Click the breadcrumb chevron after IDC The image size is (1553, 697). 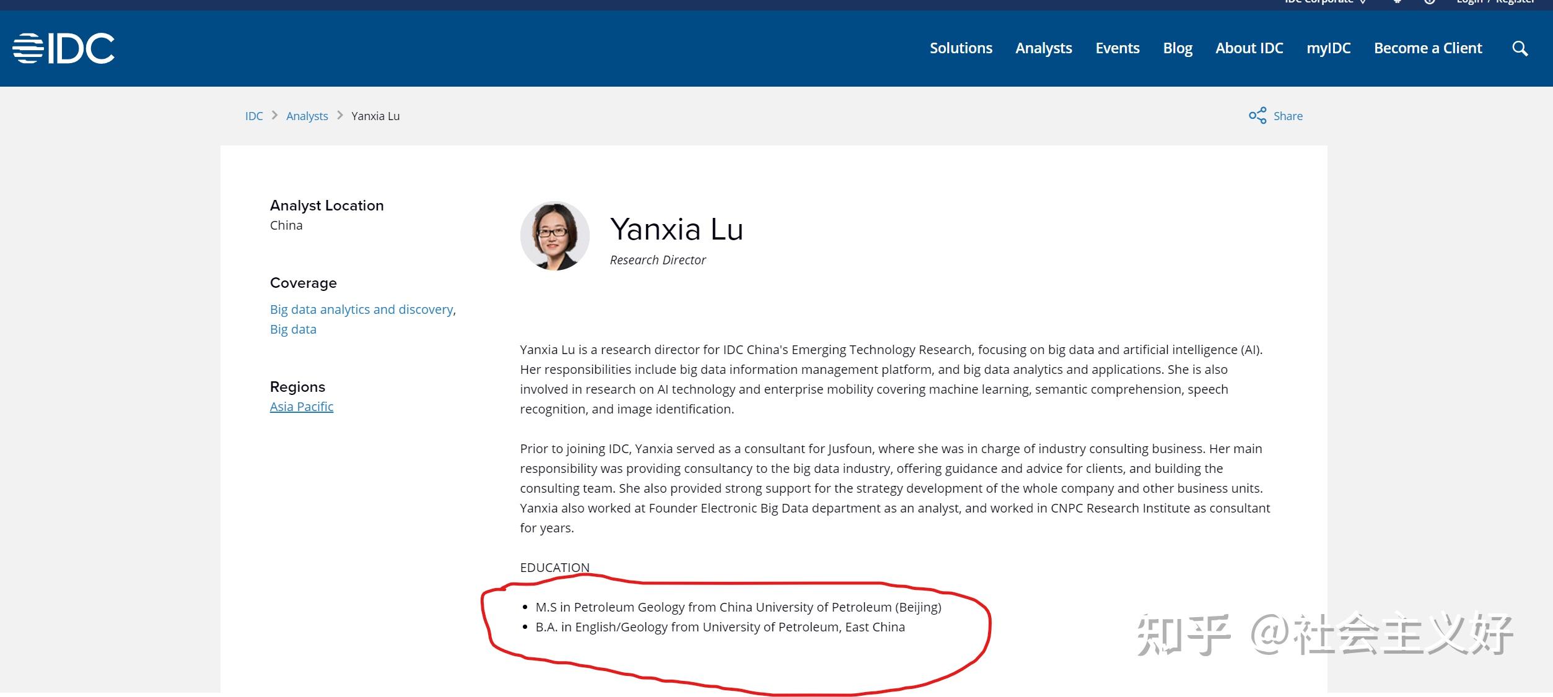pyautogui.click(x=274, y=116)
